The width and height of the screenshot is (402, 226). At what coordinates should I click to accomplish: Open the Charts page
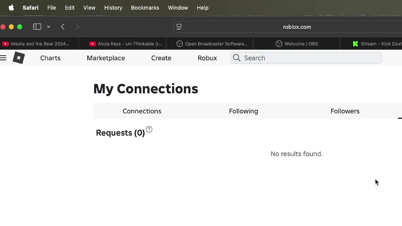click(x=50, y=58)
